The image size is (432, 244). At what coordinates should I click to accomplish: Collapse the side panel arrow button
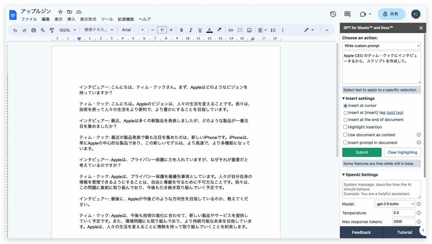click(x=423, y=230)
